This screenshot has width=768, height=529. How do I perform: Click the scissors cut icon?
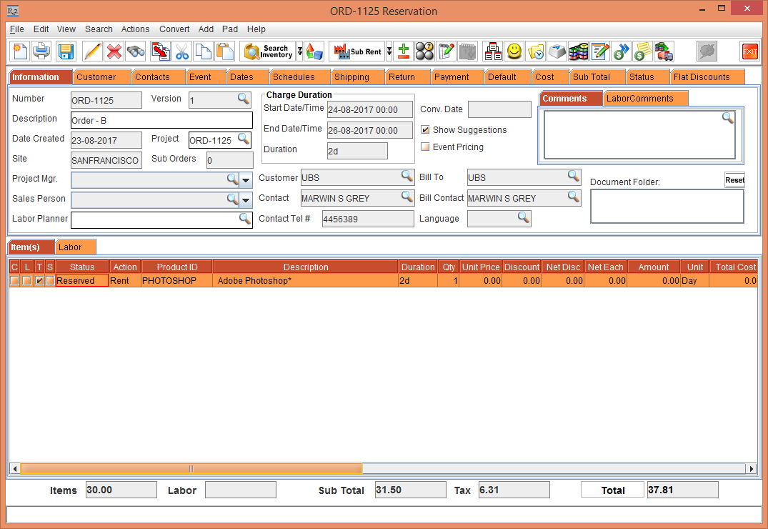coord(182,51)
